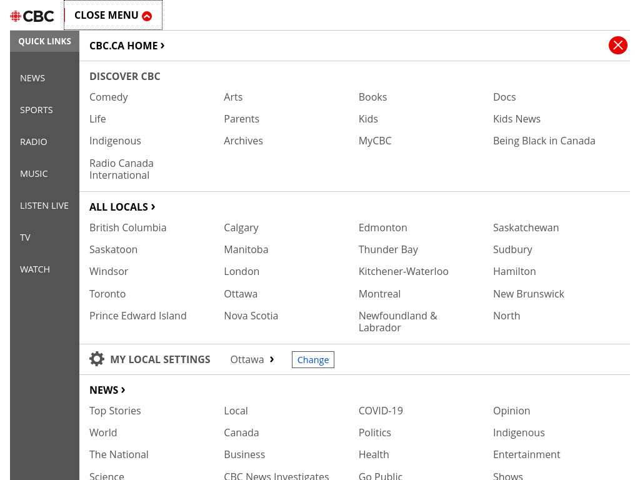
Task: Open Radio Canada International link
Action: 122,169
